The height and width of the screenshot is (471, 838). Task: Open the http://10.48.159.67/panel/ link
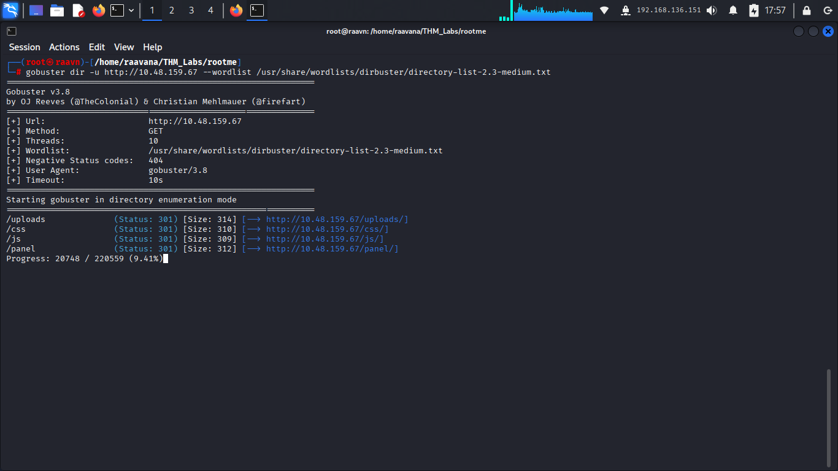333,249
